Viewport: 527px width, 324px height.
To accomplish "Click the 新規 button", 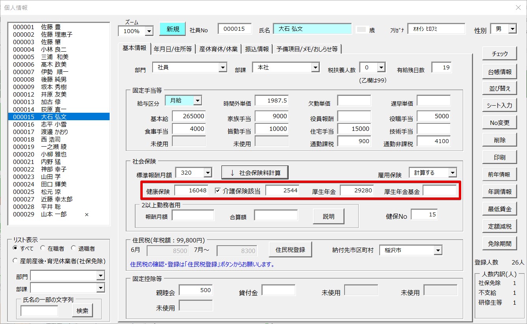I will [173, 29].
